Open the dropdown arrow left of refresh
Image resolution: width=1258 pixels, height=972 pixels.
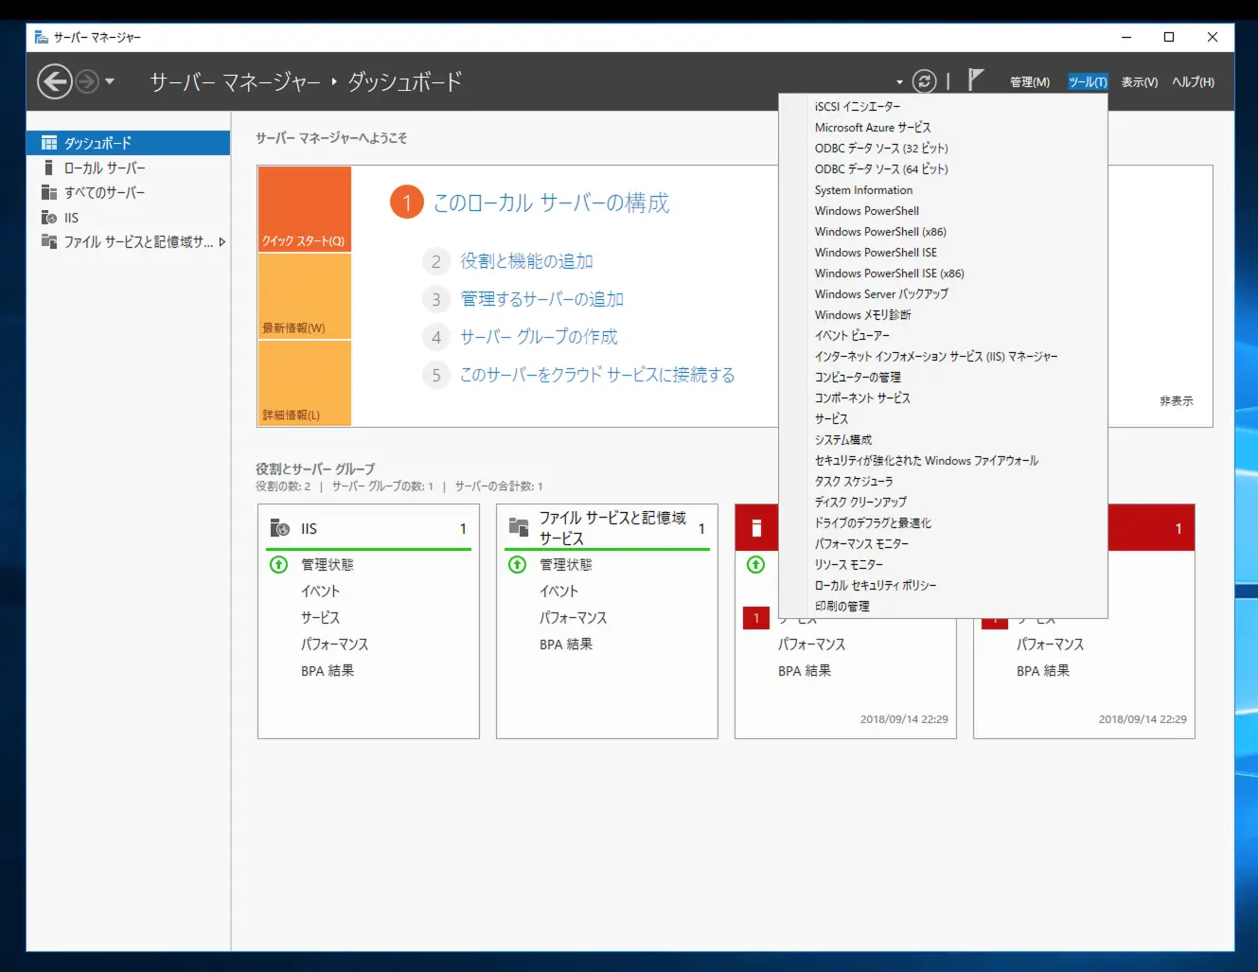click(897, 81)
